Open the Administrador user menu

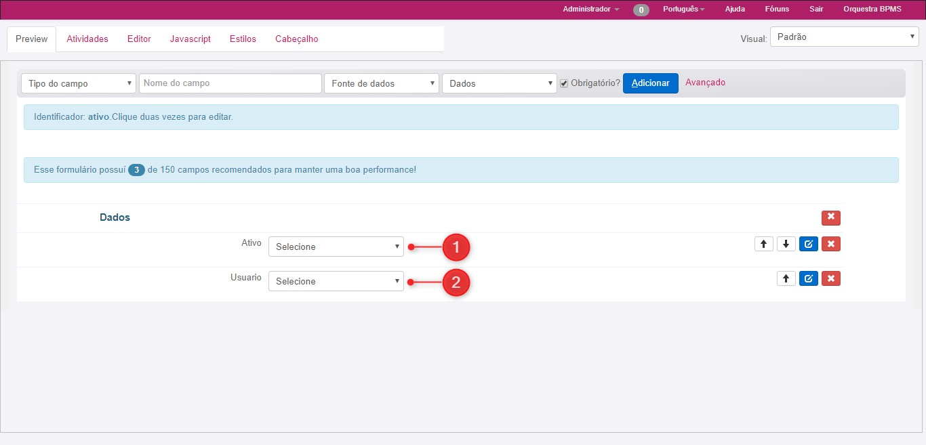pyautogui.click(x=590, y=9)
